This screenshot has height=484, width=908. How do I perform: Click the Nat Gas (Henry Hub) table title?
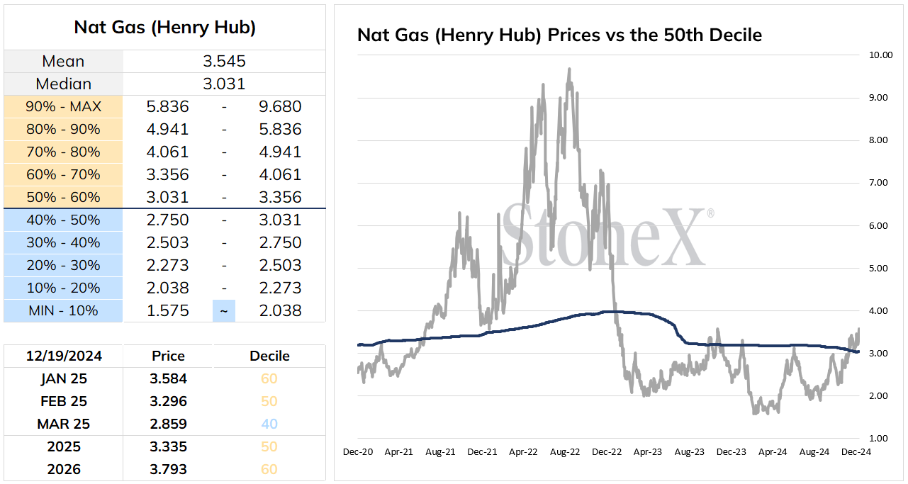(164, 28)
